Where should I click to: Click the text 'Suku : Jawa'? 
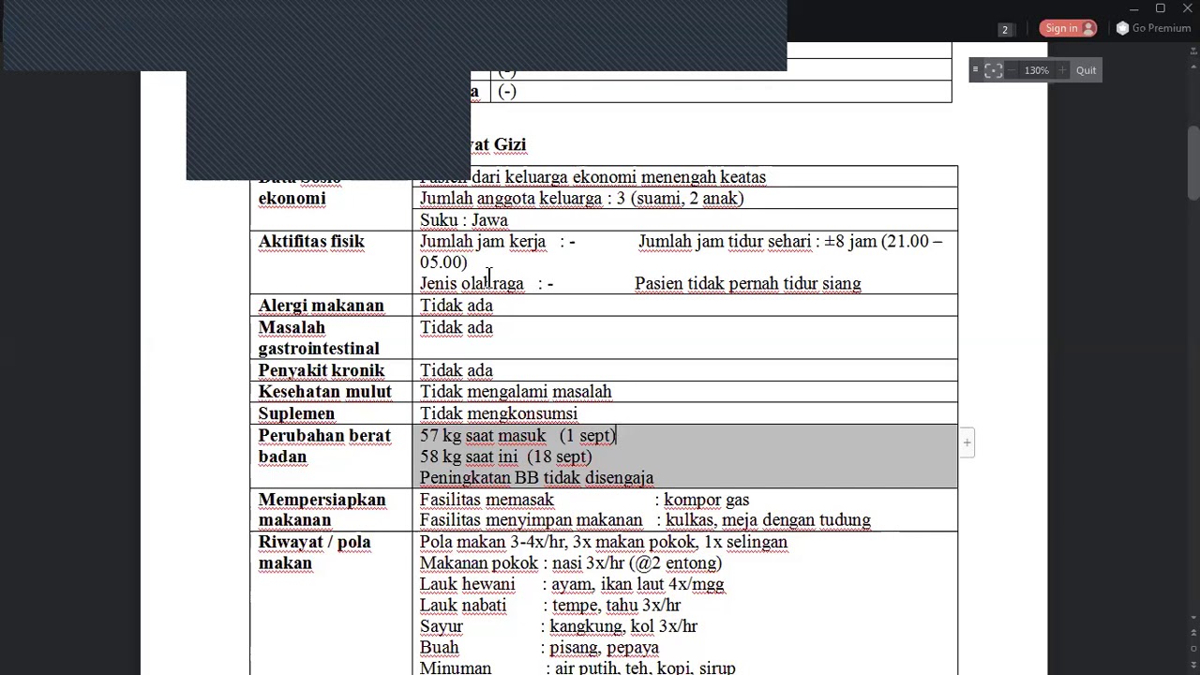tap(464, 220)
